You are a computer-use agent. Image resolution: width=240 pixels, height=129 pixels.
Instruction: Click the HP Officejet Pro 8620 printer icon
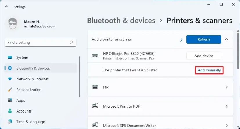[x=95, y=56]
